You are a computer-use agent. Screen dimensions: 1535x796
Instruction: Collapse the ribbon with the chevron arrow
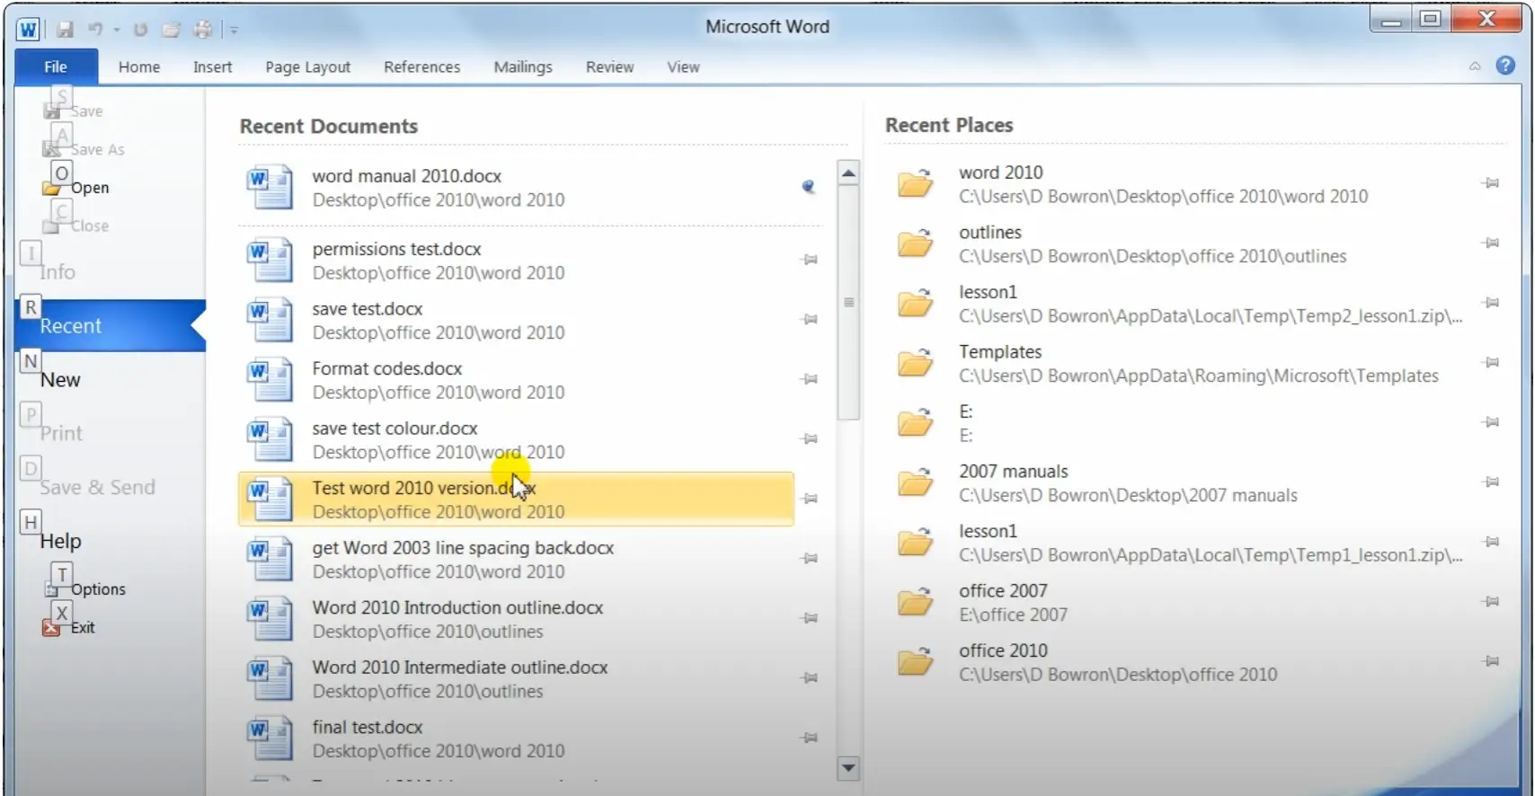tap(1475, 66)
